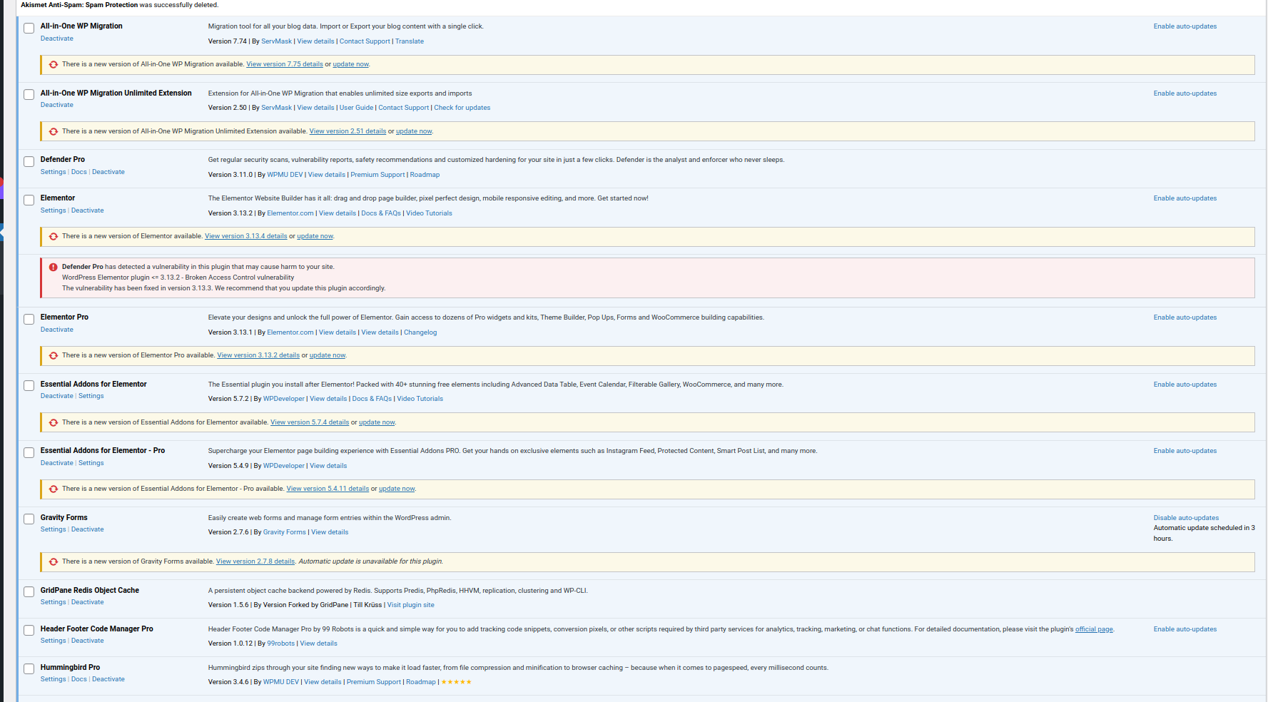
Task: Tick the checkbox for Gravity Forms
Action: pyautogui.click(x=29, y=519)
